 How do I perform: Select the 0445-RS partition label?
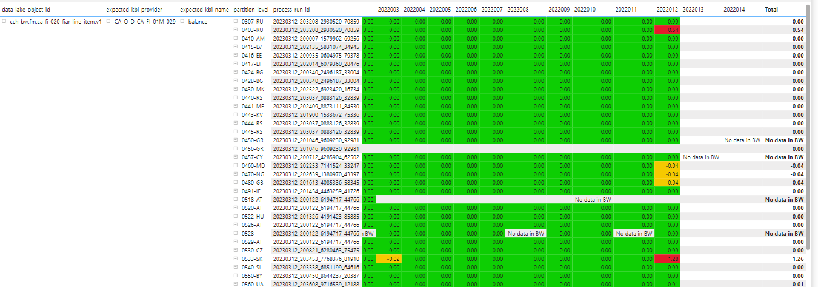click(252, 131)
